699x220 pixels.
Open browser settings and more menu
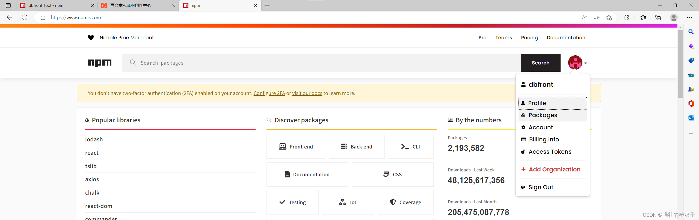(689, 17)
